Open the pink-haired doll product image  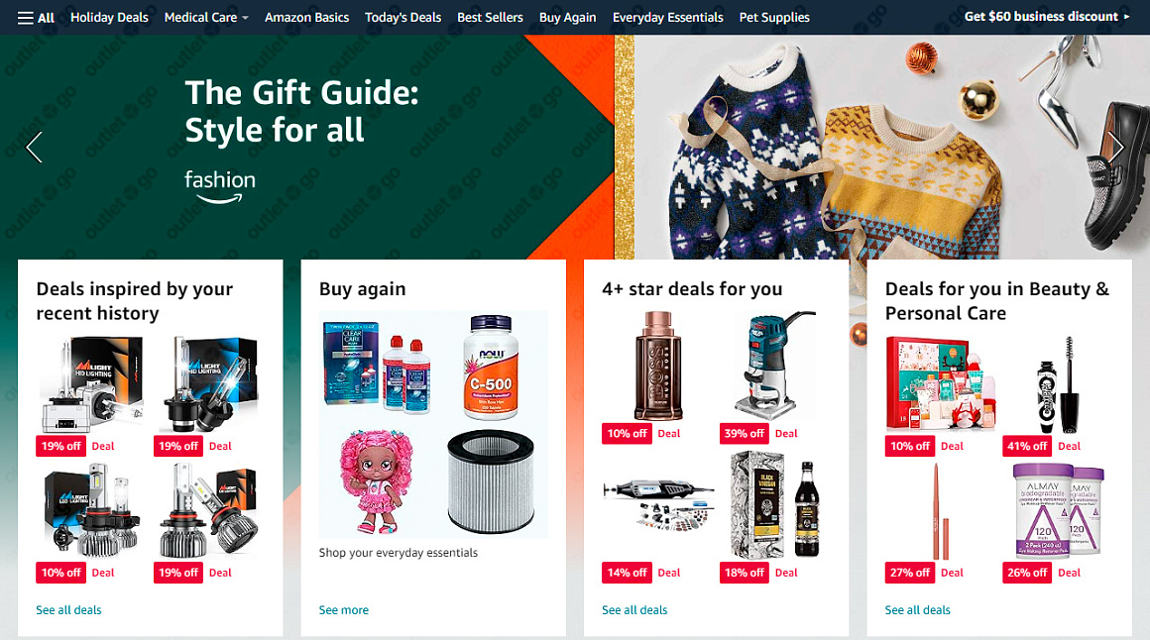coord(377,481)
